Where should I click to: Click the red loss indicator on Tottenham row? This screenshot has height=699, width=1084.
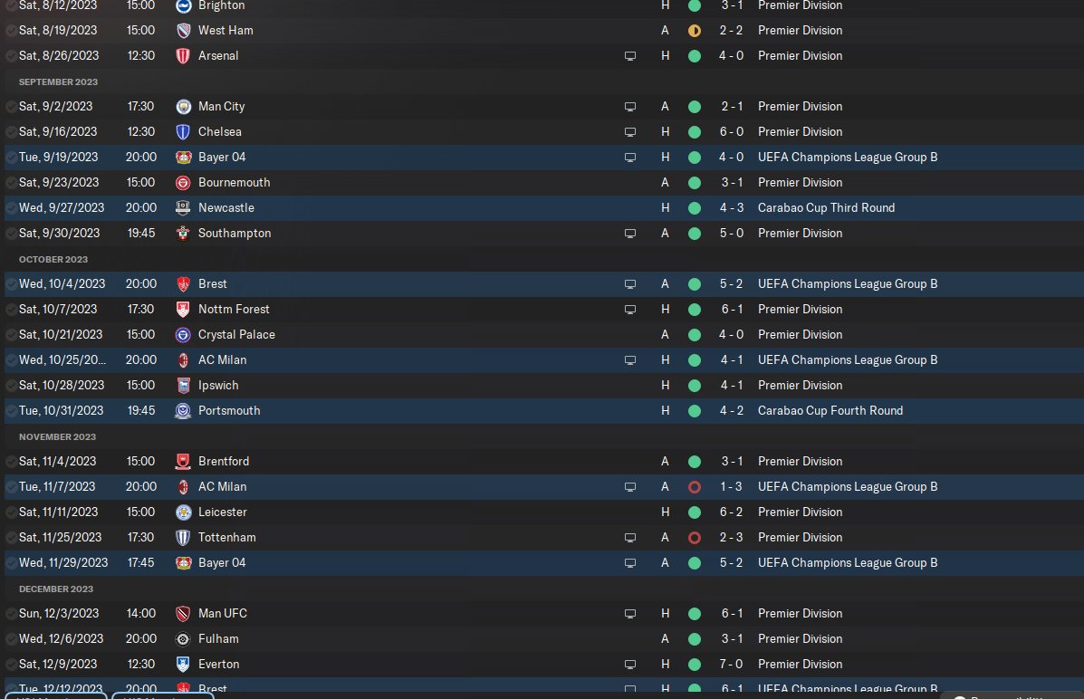[x=695, y=537]
